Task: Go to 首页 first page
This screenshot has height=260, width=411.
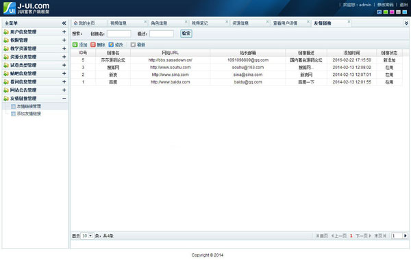Action: (322, 236)
